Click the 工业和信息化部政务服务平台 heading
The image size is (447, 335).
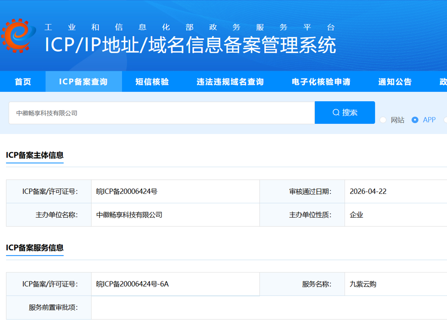point(190,27)
